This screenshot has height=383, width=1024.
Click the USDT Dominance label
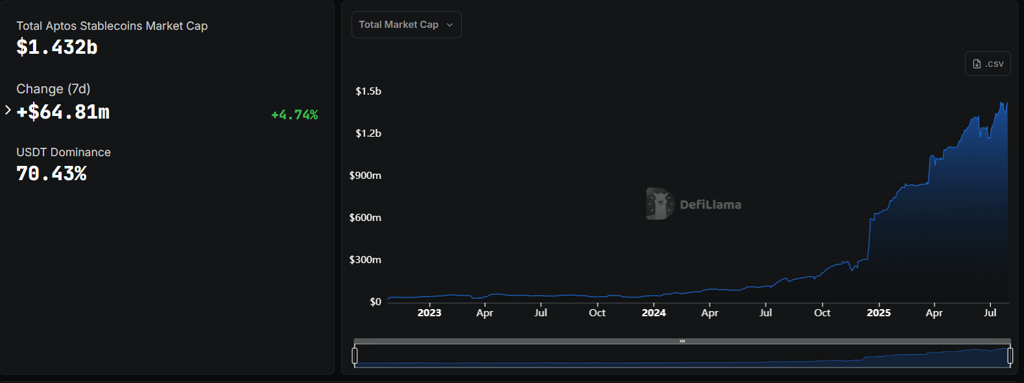pyautogui.click(x=64, y=152)
